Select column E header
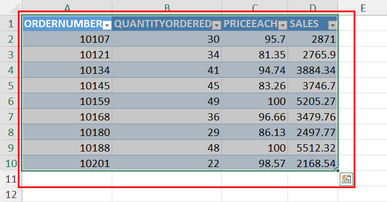Viewport: 387px width, 202px height. [x=363, y=7]
